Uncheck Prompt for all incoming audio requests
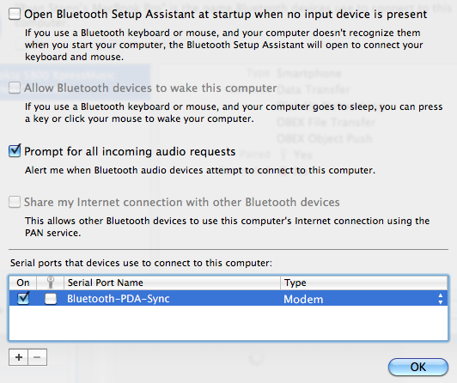The image size is (457, 383). [x=15, y=151]
